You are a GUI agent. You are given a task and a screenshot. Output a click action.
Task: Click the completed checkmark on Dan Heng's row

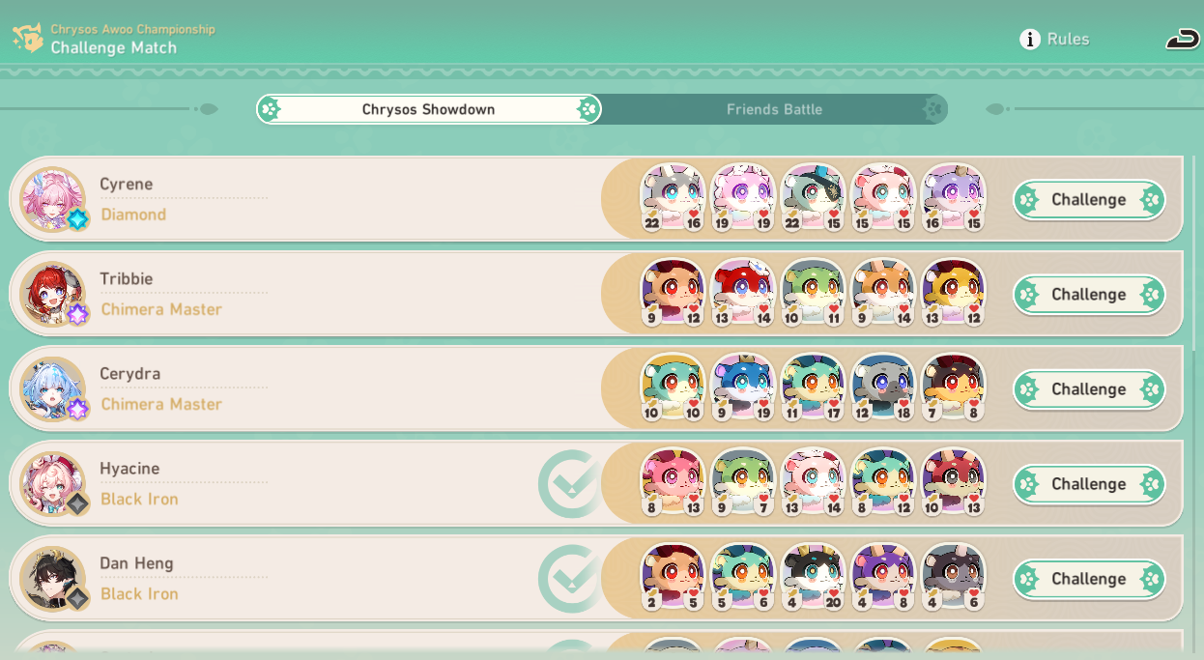(x=570, y=578)
